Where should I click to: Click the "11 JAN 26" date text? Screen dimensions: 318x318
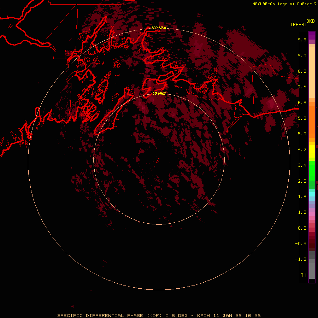pyautogui.click(x=227, y=316)
